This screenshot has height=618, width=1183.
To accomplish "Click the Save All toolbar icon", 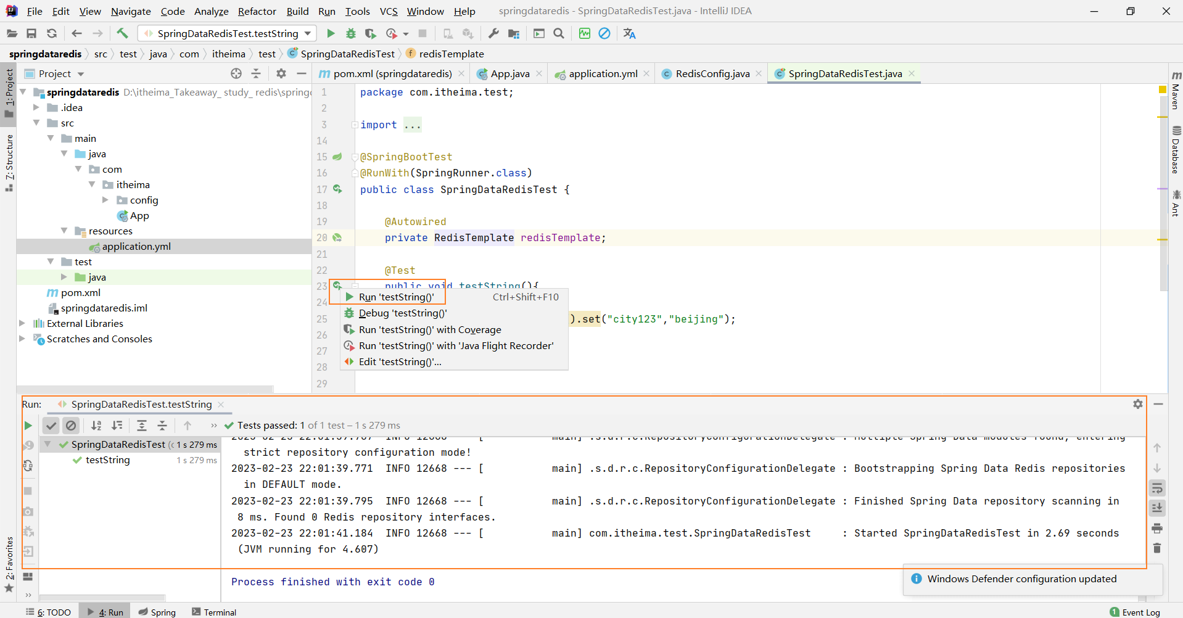I will click(x=31, y=33).
